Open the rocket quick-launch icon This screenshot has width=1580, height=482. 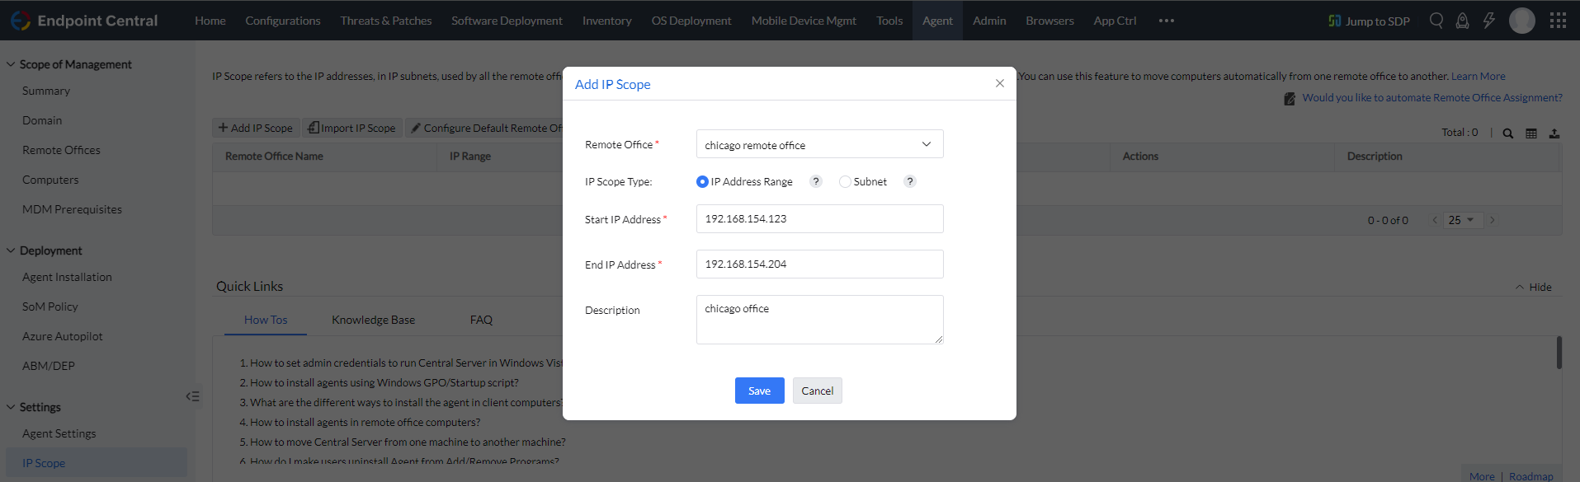click(1462, 21)
